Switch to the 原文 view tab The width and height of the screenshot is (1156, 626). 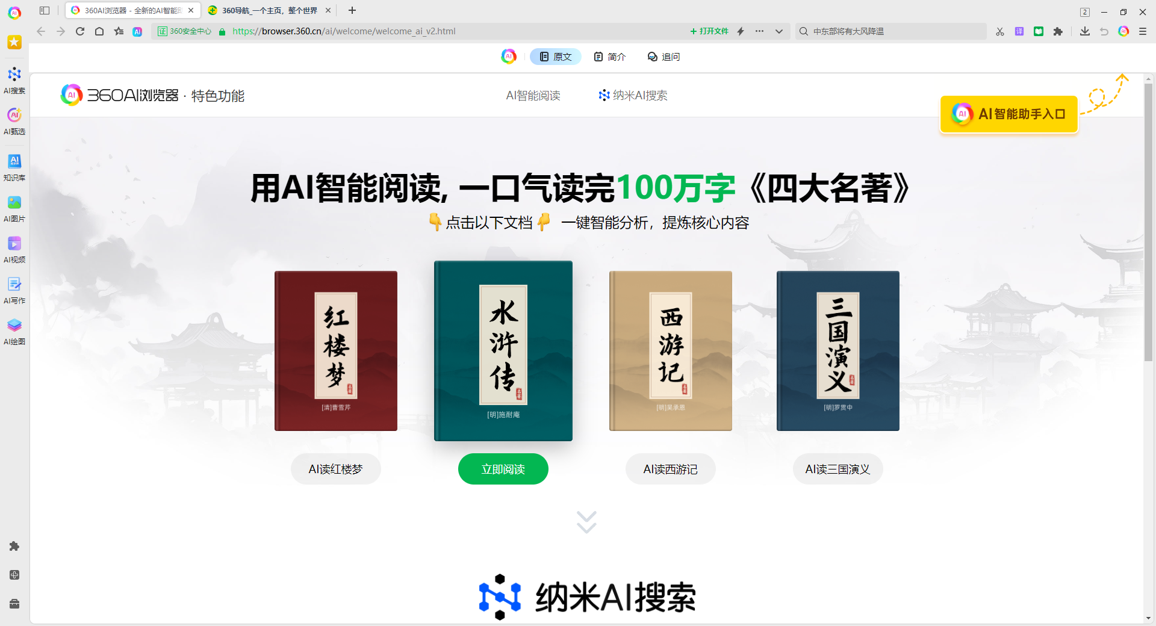point(555,57)
